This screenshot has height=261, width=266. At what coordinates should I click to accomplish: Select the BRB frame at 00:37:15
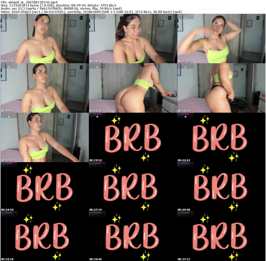(x=221, y=236)
